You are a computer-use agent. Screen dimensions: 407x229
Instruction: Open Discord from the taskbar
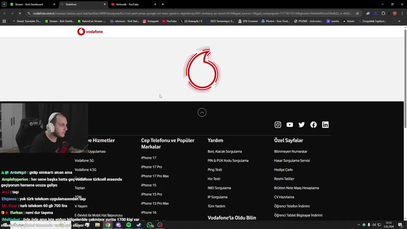coord(118,225)
